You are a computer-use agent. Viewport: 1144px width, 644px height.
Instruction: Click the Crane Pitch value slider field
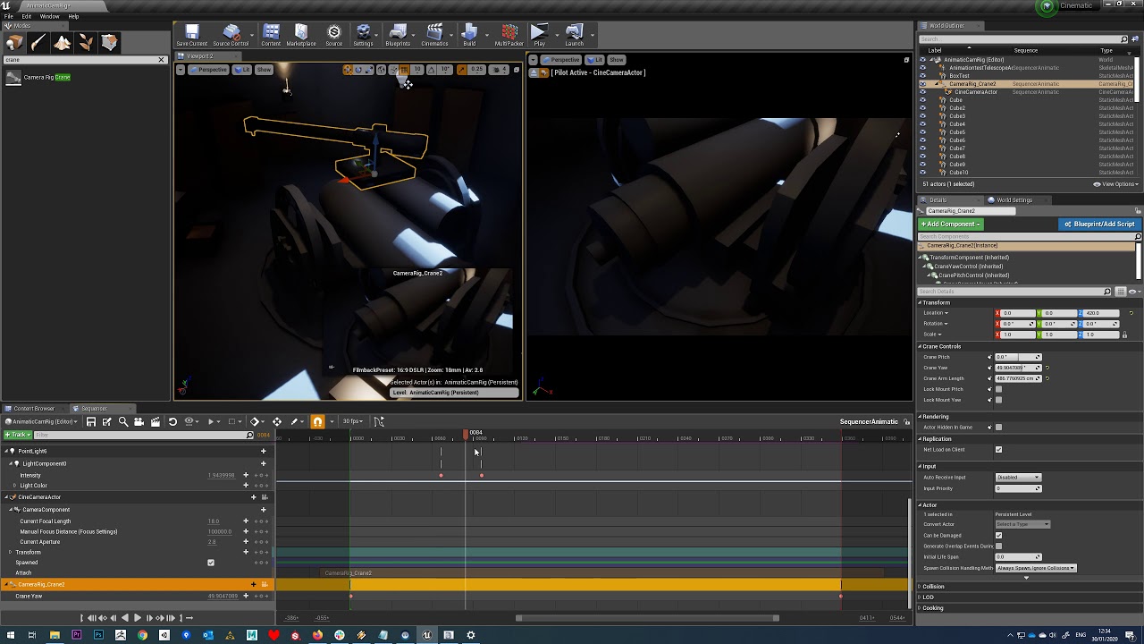[x=1018, y=357]
